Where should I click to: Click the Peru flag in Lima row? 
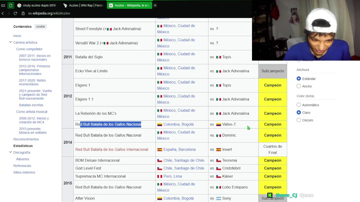coord(159,176)
